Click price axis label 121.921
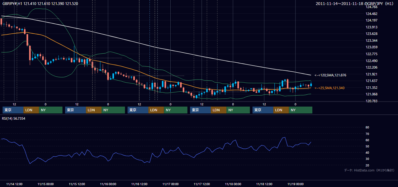The height and width of the screenshot is (187, 398). (x=372, y=74)
